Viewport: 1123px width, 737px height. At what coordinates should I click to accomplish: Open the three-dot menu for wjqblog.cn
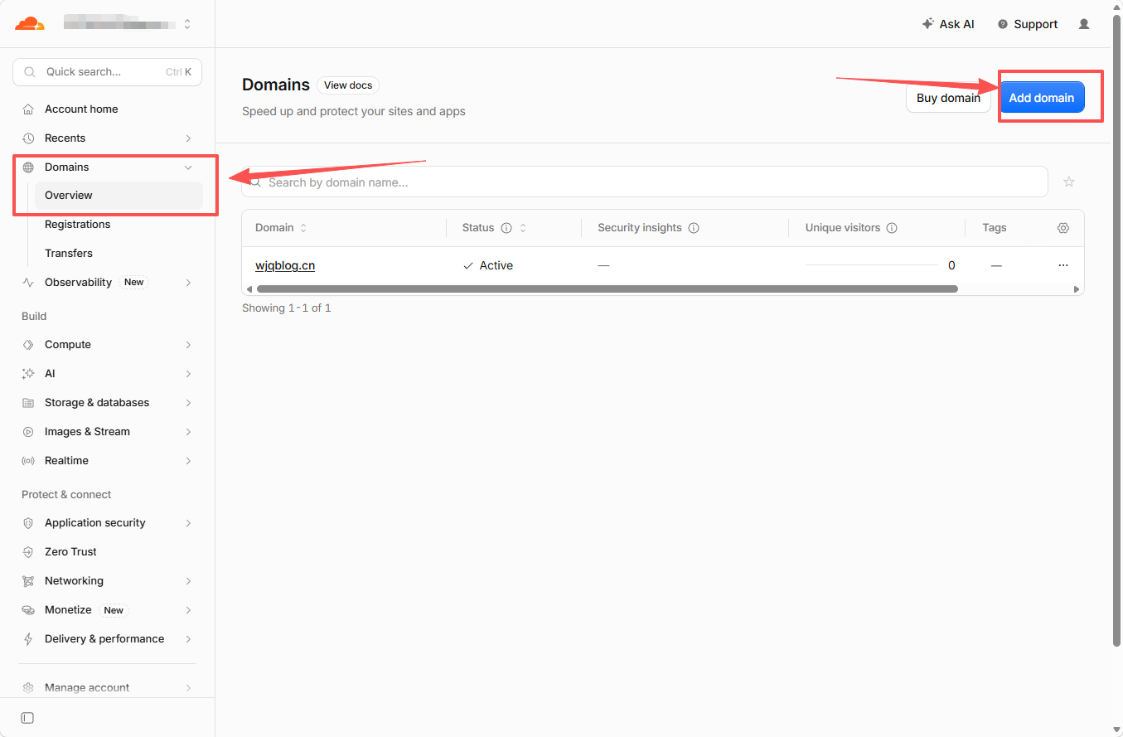pos(1063,265)
